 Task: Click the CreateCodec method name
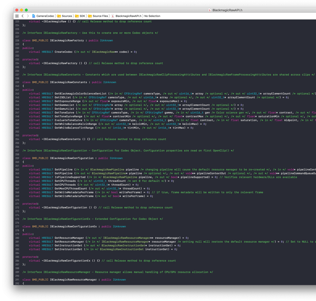[x=64, y=52]
